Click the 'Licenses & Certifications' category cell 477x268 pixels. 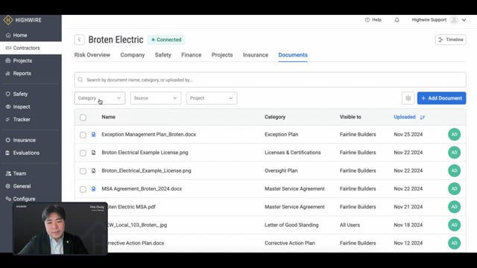[293, 153]
